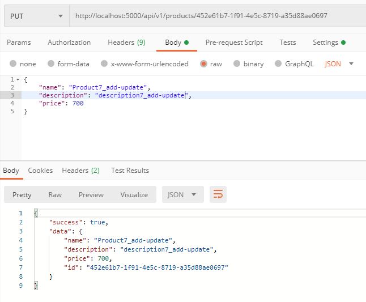Toggle the response line wrap icon
The width and height of the screenshot is (366, 302).
click(x=218, y=194)
